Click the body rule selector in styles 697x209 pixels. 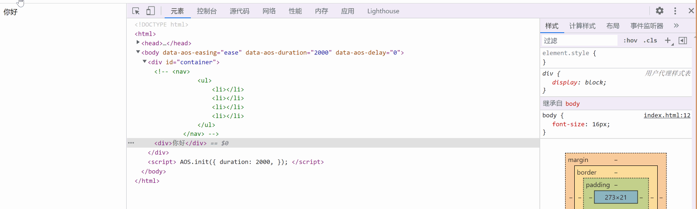(549, 115)
